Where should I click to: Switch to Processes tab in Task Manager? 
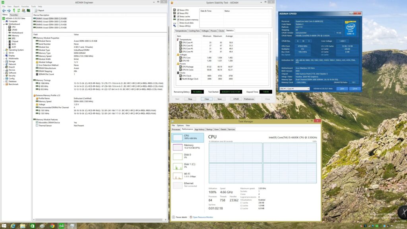tap(176, 129)
